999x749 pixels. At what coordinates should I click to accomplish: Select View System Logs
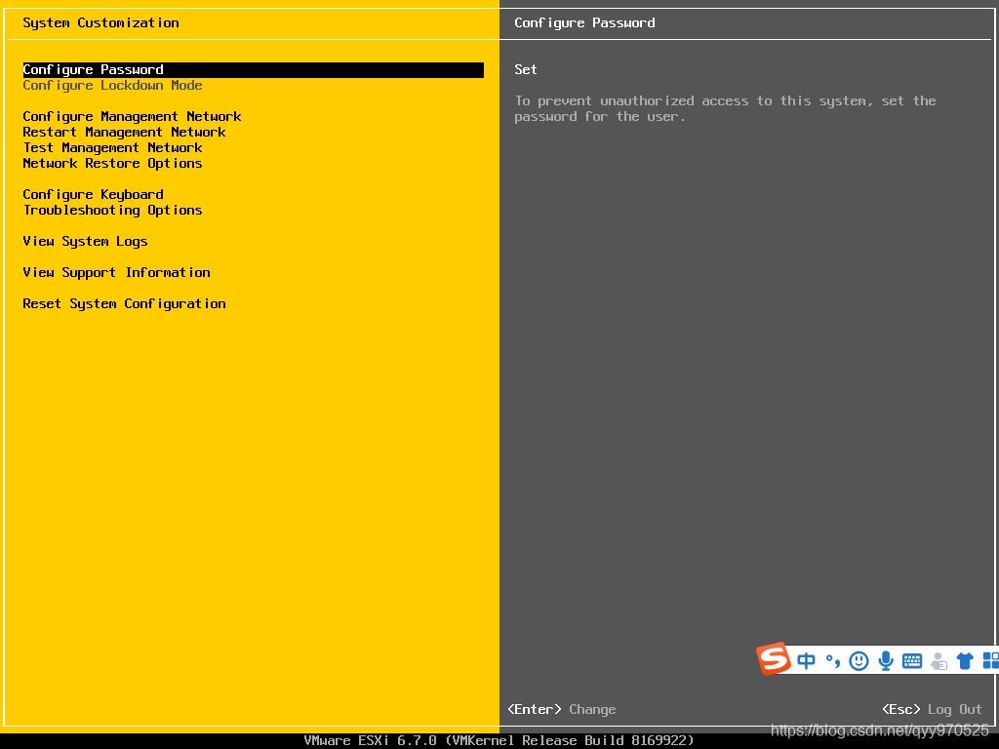pyautogui.click(x=85, y=242)
